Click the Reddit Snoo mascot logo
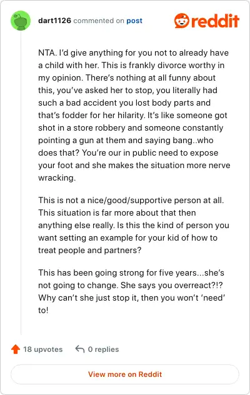Screen dimensions: 250x395 181,21
